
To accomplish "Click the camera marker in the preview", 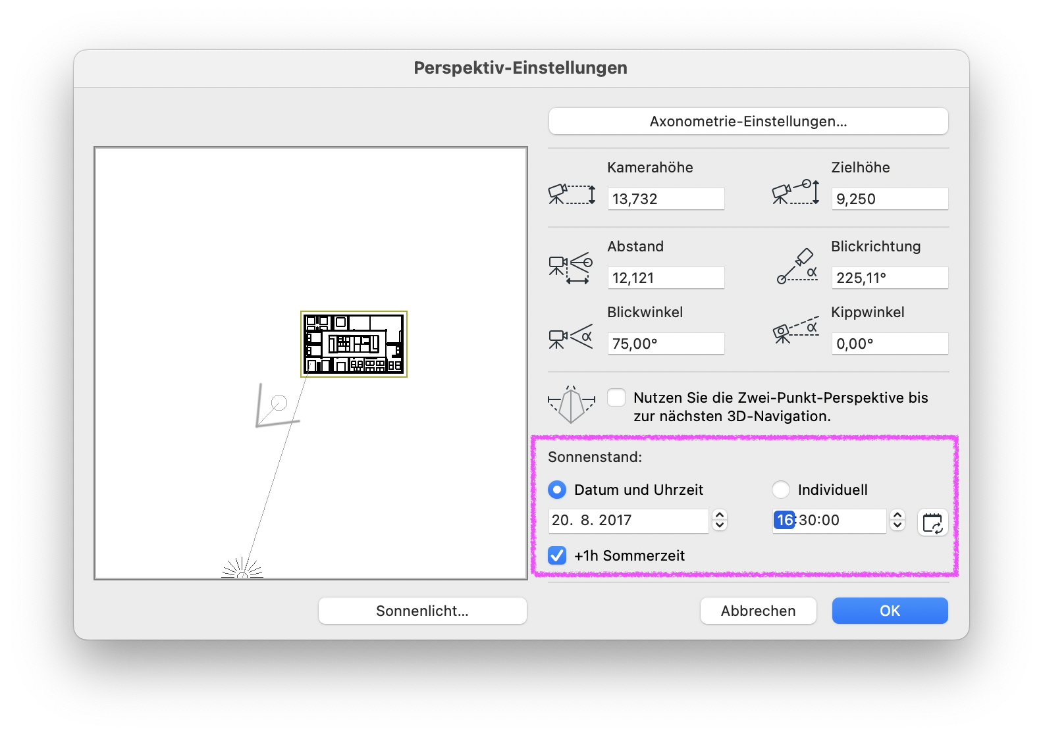I will (x=278, y=405).
